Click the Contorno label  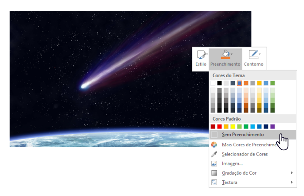[x=254, y=64]
